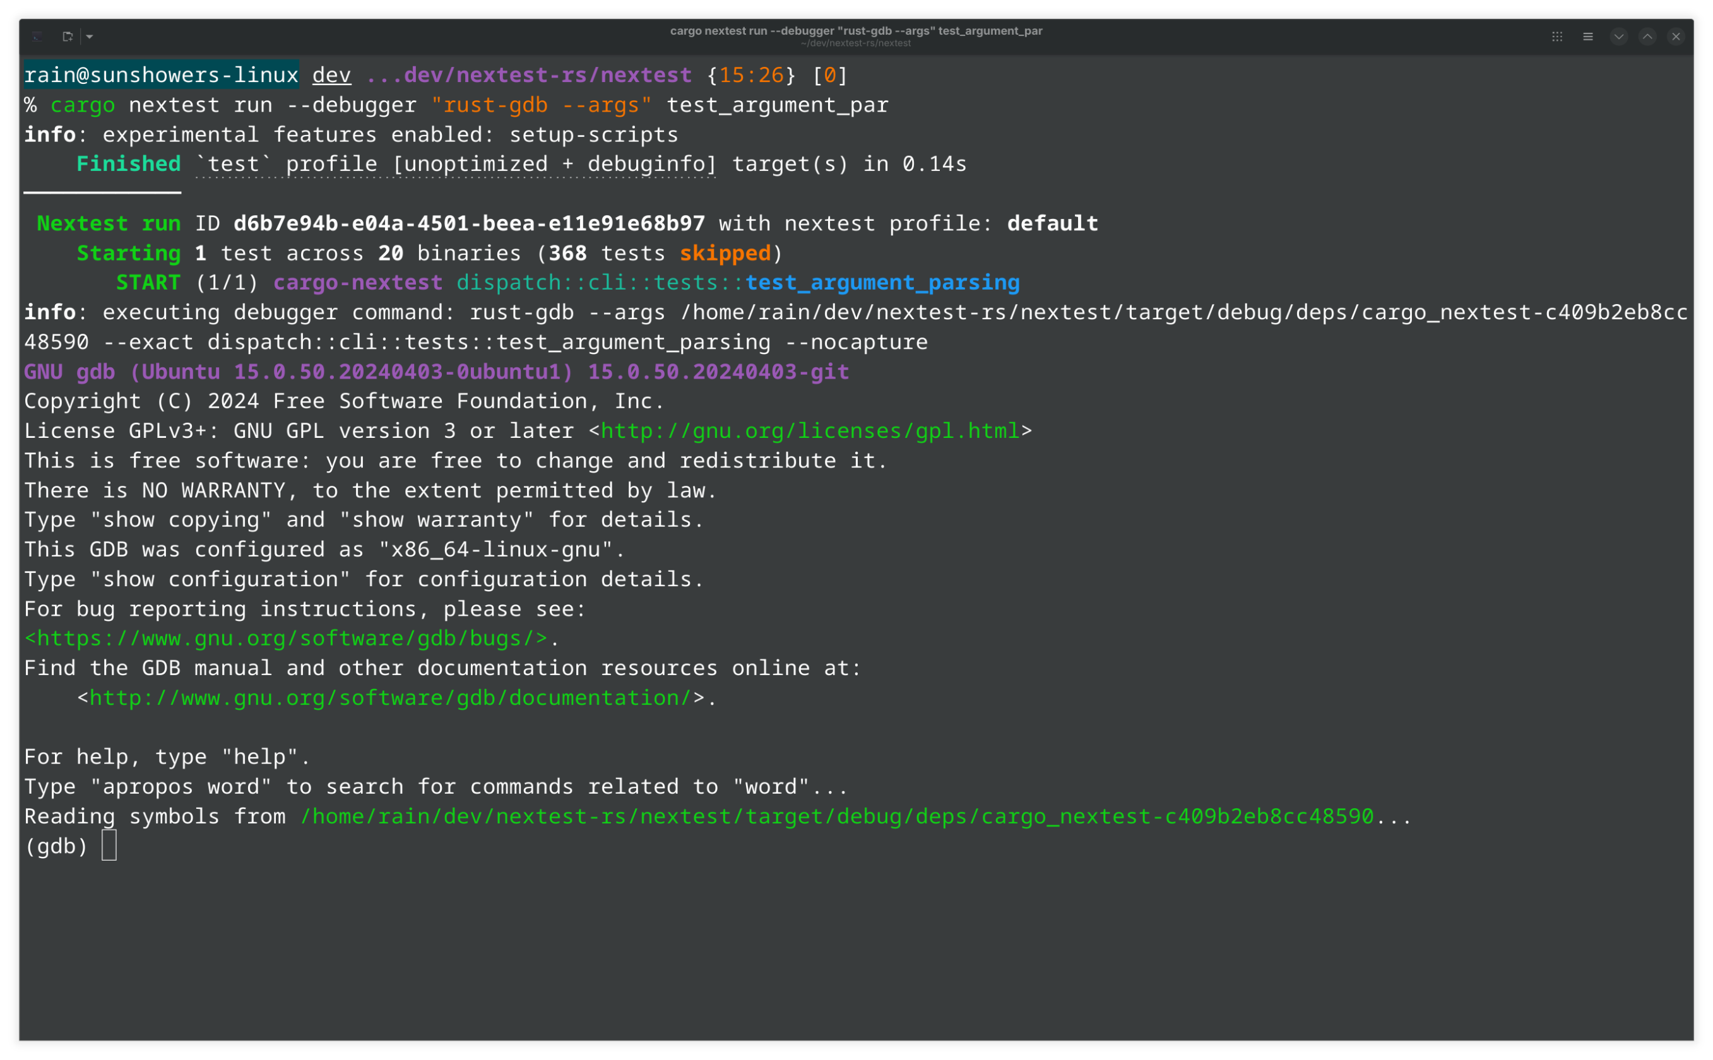This screenshot has height=1060, width=1713.
Task: Minimize the terminal window with the chevron icon
Action: coord(1619,37)
